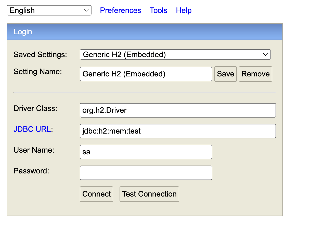Screen dimensions: 312x227
Task: Click the Save button
Action: (226, 74)
